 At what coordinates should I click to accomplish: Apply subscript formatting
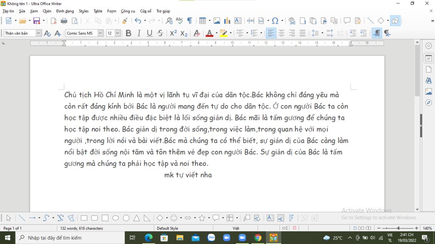click(x=184, y=33)
